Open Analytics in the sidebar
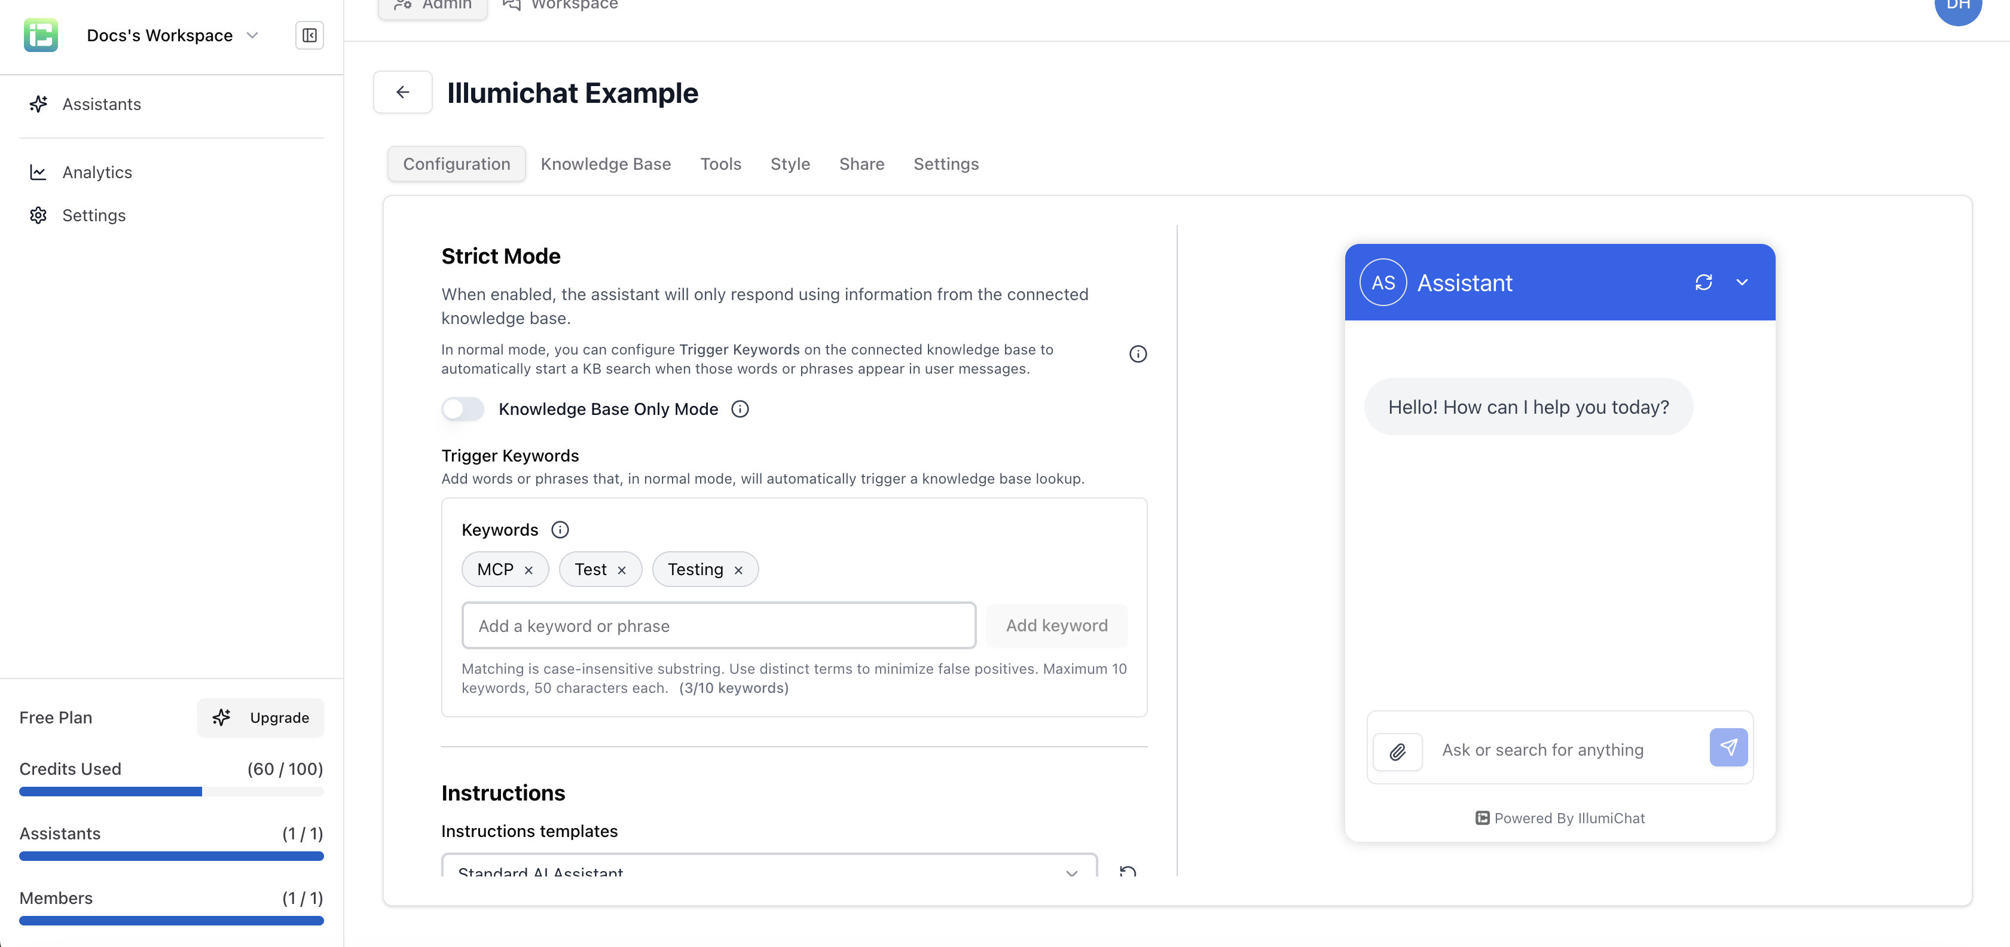 click(97, 172)
